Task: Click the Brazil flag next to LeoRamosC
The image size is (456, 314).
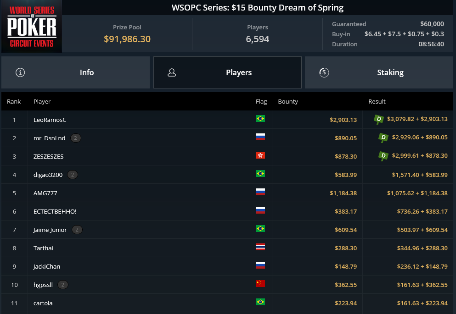Action: tap(260, 119)
